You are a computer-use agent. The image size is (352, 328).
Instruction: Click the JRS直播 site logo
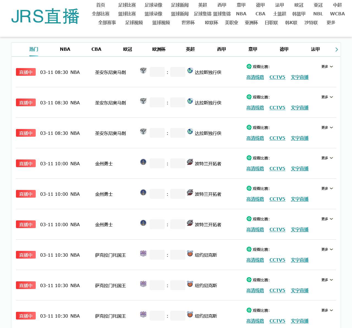45,16
